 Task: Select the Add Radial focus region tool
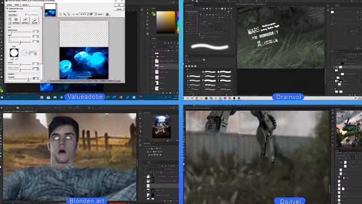[16, 20]
